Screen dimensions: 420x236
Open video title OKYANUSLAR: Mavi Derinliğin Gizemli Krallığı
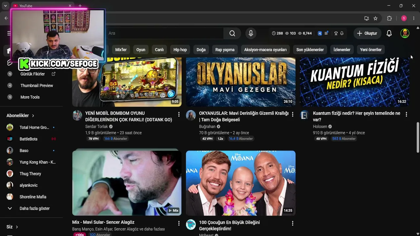pyautogui.click(x=244, y=116)
